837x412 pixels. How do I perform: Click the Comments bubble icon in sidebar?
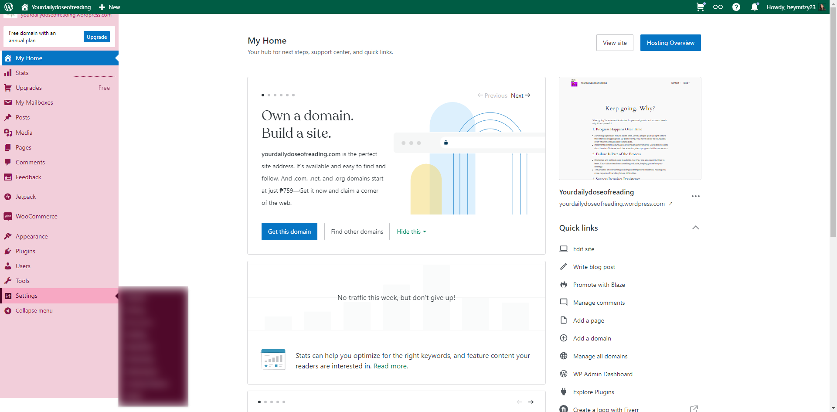(x=8, y=162)
